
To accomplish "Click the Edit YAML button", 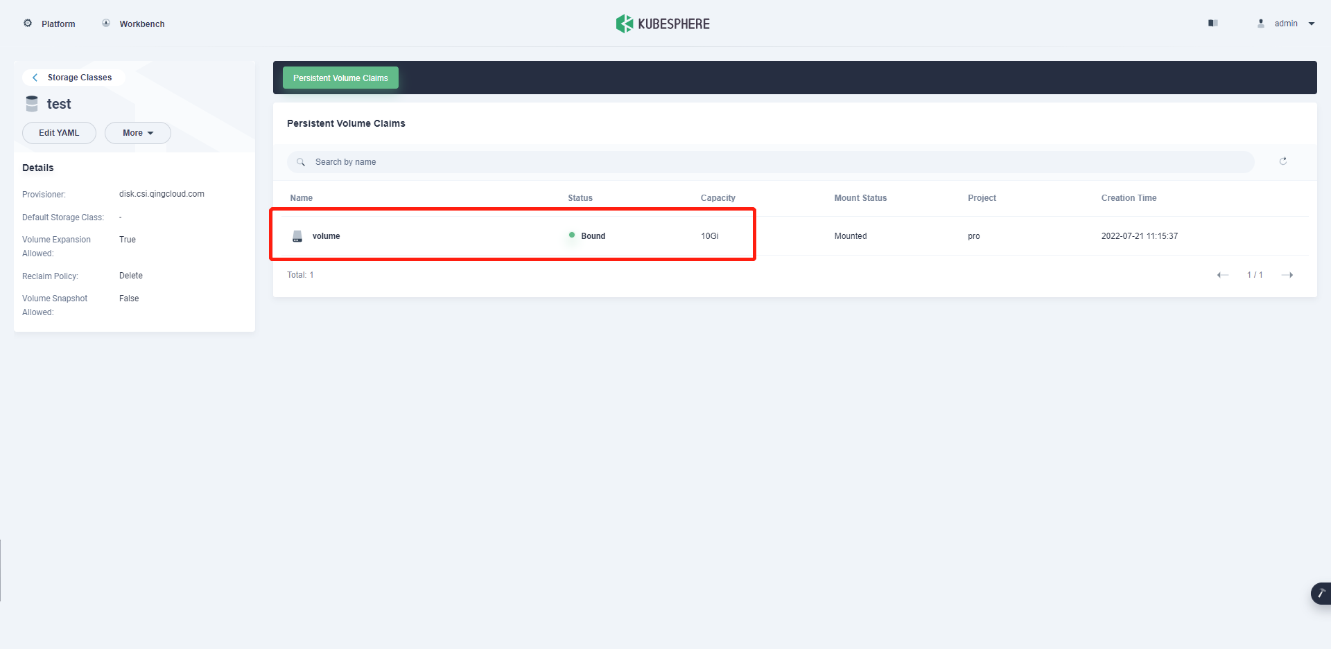I will pyautogui.click(x=59, y=133).
